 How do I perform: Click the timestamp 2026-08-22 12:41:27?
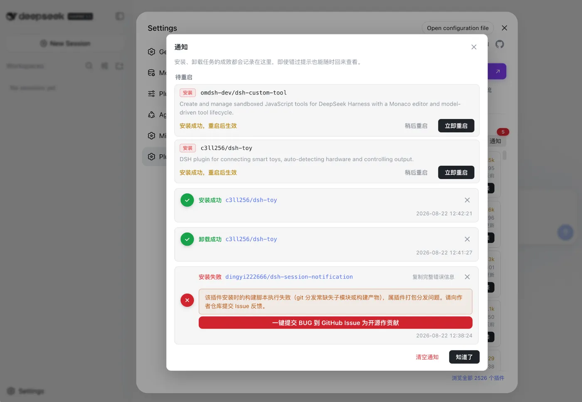tap(444, 252)
